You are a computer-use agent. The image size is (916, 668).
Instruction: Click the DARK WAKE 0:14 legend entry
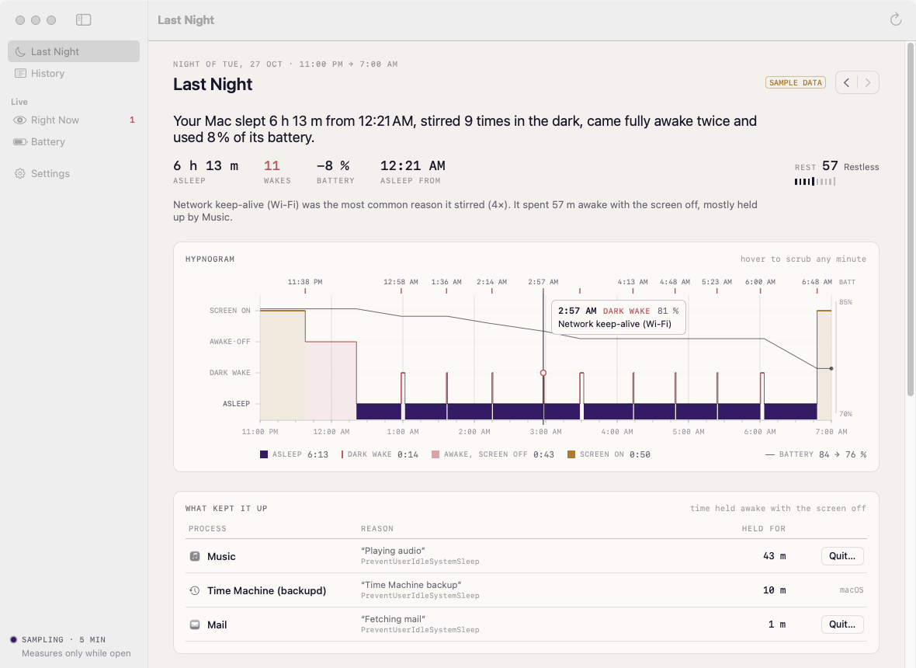[x=380, y=454]
